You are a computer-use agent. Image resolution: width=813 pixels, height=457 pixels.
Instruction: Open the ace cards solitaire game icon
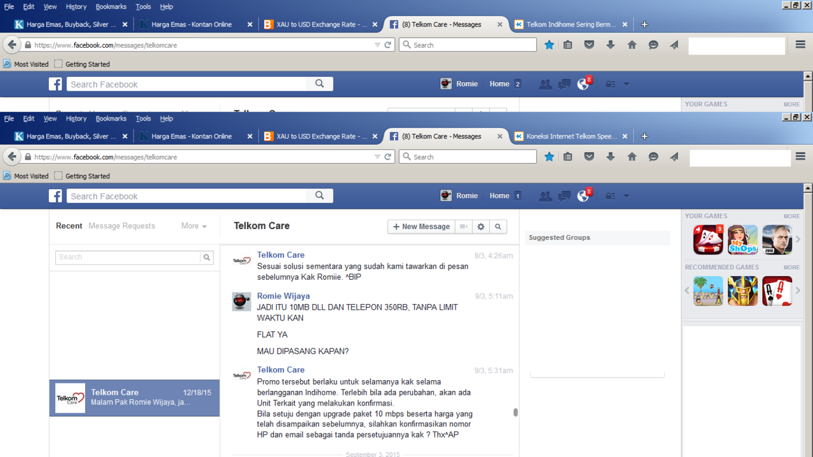pos(777,291)
